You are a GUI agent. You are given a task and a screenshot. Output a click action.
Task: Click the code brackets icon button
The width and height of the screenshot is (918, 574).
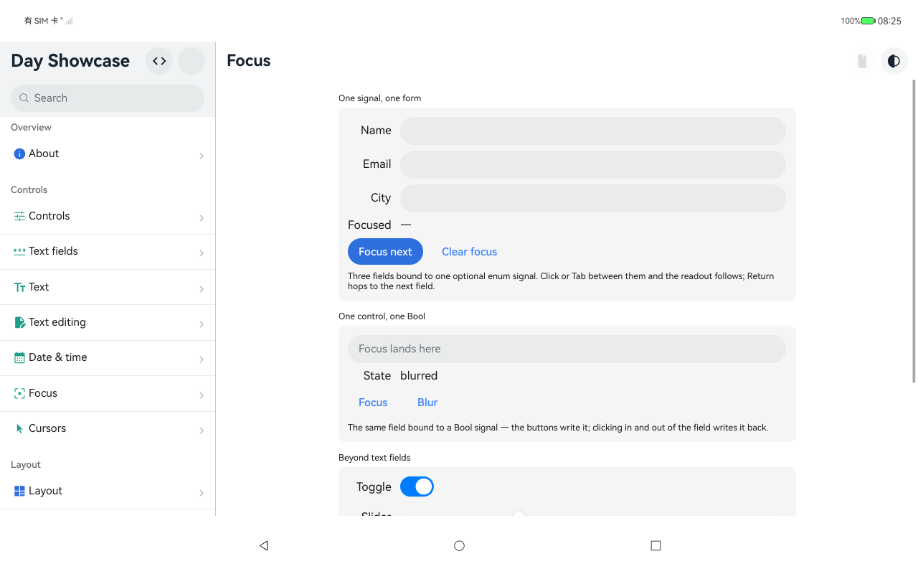159,61
